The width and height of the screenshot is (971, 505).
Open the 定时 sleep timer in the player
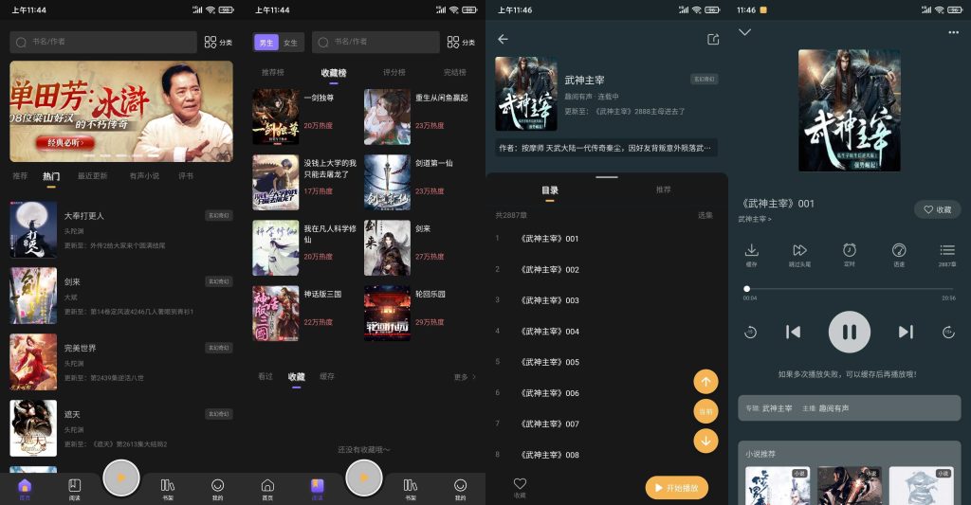850,255
